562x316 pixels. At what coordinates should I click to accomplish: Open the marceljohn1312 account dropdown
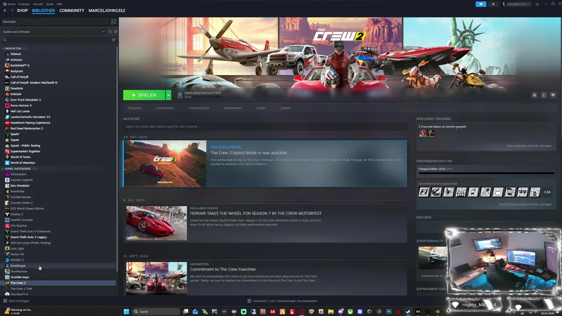coord(516,4)
